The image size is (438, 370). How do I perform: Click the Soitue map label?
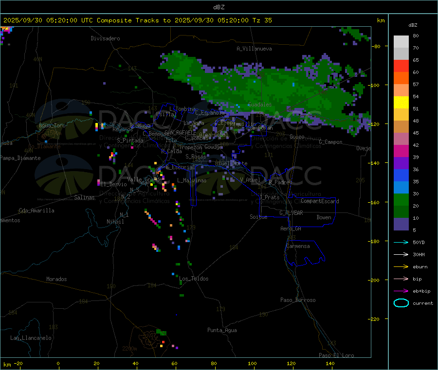click(258, 217)
